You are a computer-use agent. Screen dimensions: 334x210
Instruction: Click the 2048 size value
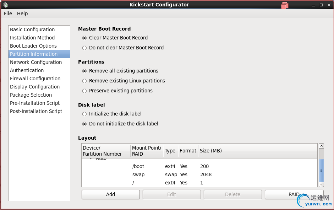206,174
